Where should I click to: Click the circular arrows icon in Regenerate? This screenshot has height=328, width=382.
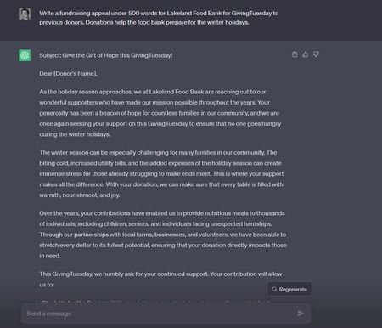[274, 289]
